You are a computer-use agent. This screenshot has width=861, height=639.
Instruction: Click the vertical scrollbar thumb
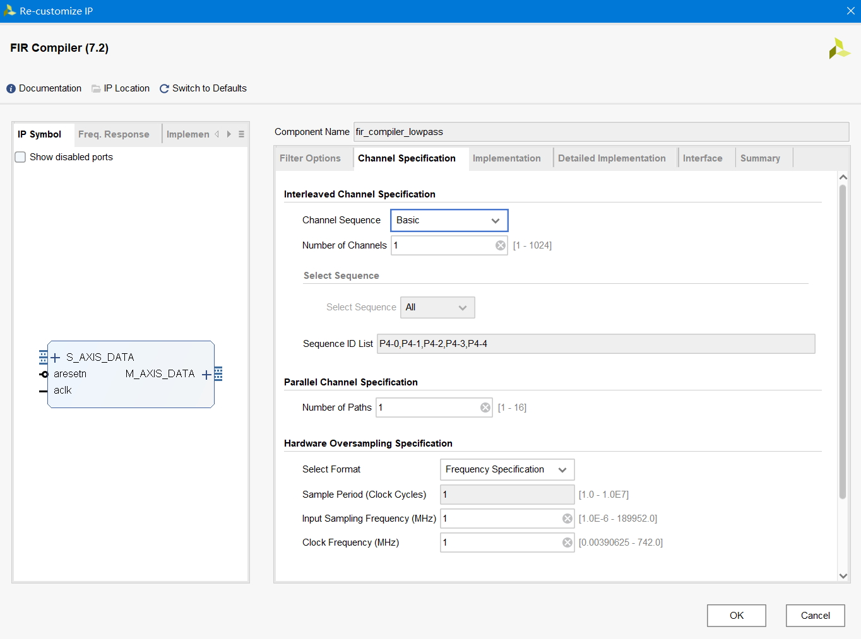point(843,341)
